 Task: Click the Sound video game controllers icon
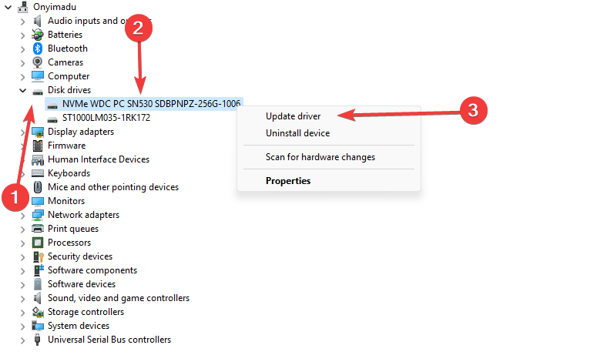37,298
